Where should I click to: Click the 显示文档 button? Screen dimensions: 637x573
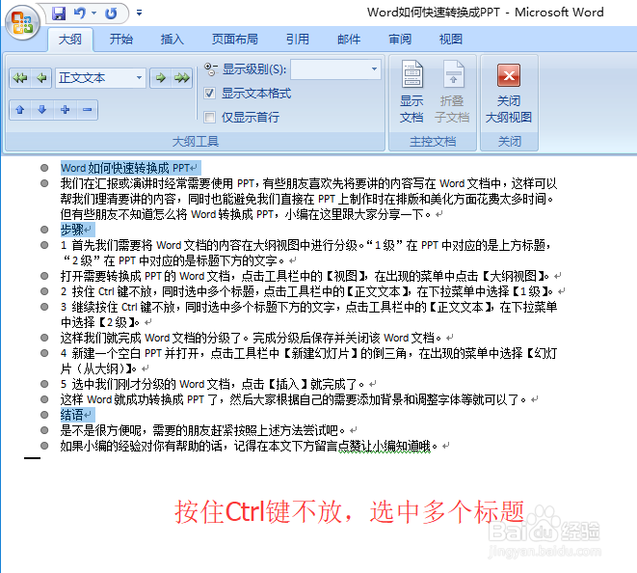click(411, 92)
